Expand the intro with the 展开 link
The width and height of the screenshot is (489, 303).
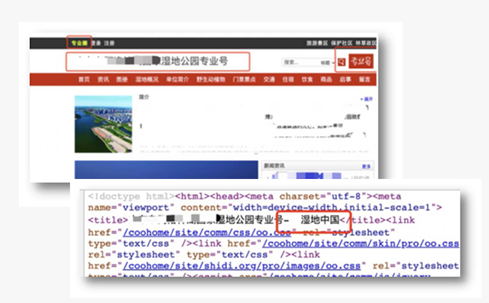(x=367, y=99)
